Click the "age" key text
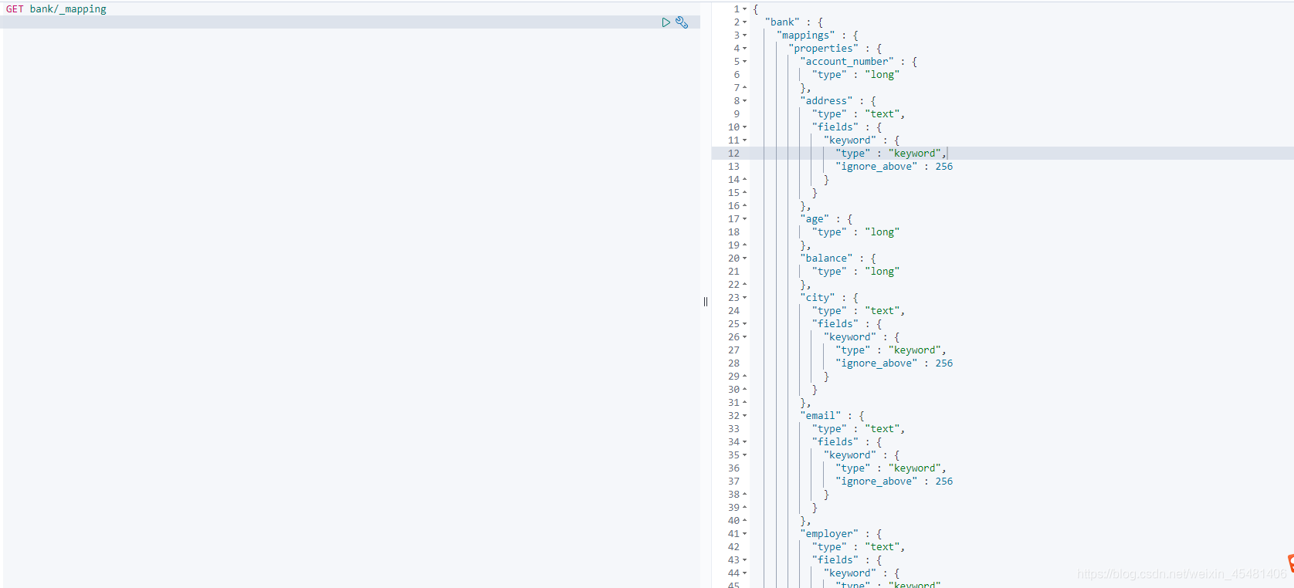1294x588 pixels. (815, 219)
